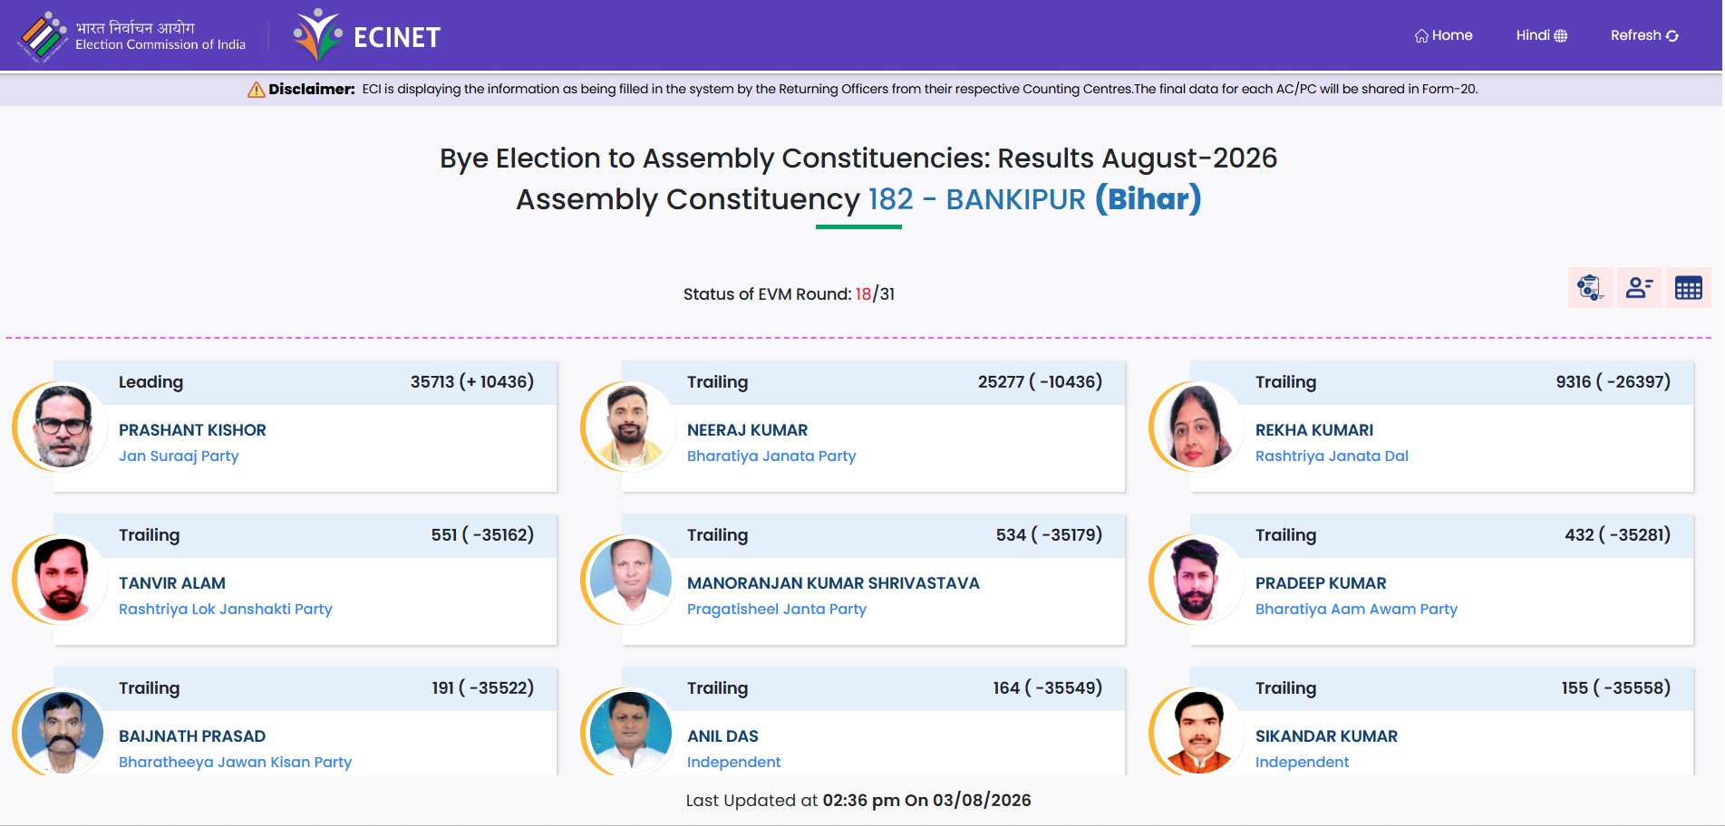This screenshot has width=1725, height=826.
Task: Click the Election Commission of India logo
Action: pos(132,36)
